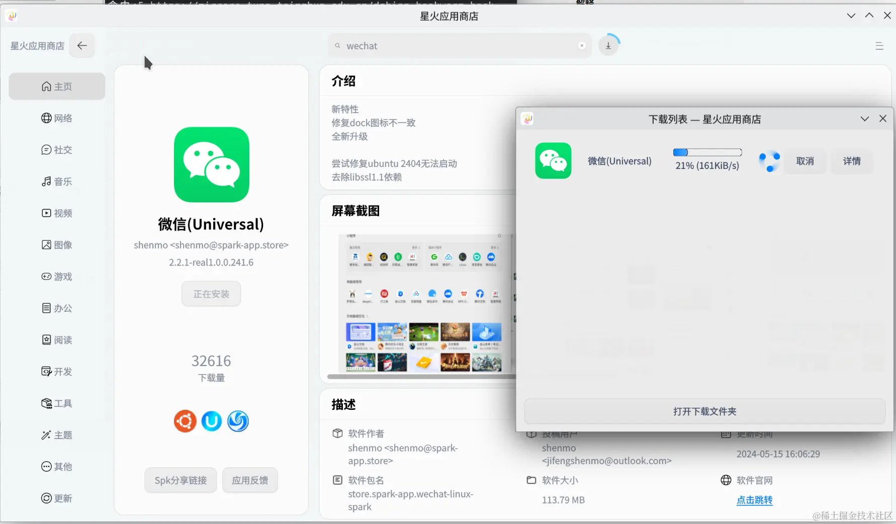Click the wechat search field
896x524 pixels.
[x=460, y=46]
